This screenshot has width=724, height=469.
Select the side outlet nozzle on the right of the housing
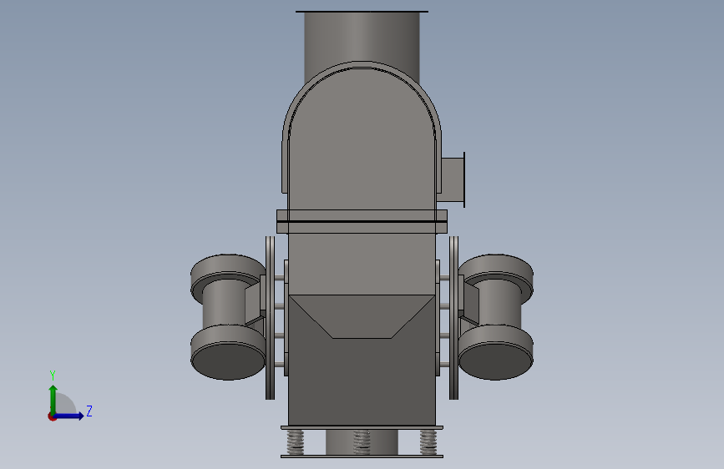[453, 179]
